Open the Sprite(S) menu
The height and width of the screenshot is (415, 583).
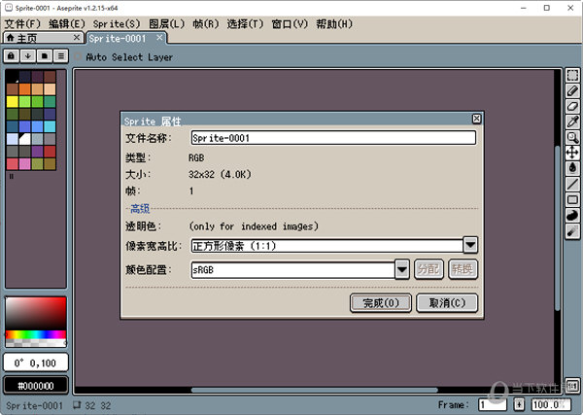click(x=117, y=23)
